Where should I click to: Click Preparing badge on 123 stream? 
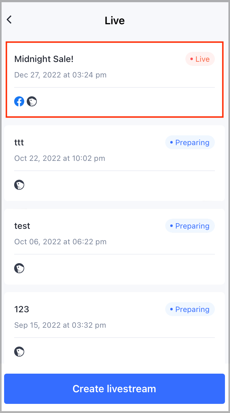[x=190, y=309]
